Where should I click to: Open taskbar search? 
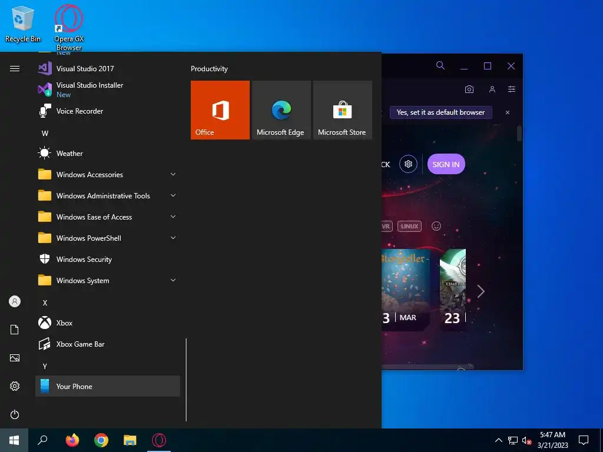coord(42,440)
